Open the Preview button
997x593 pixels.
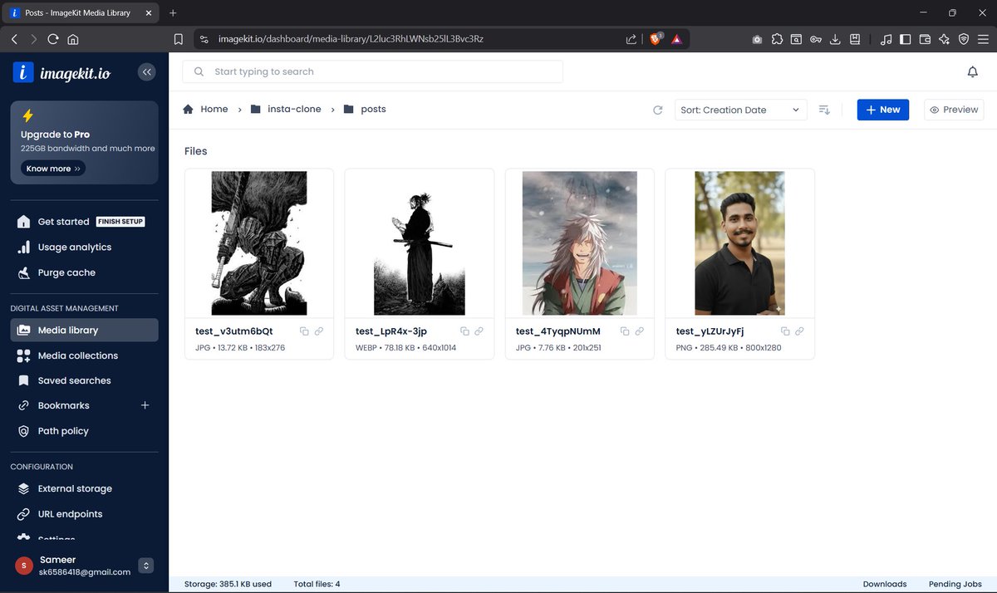(954, 110)
